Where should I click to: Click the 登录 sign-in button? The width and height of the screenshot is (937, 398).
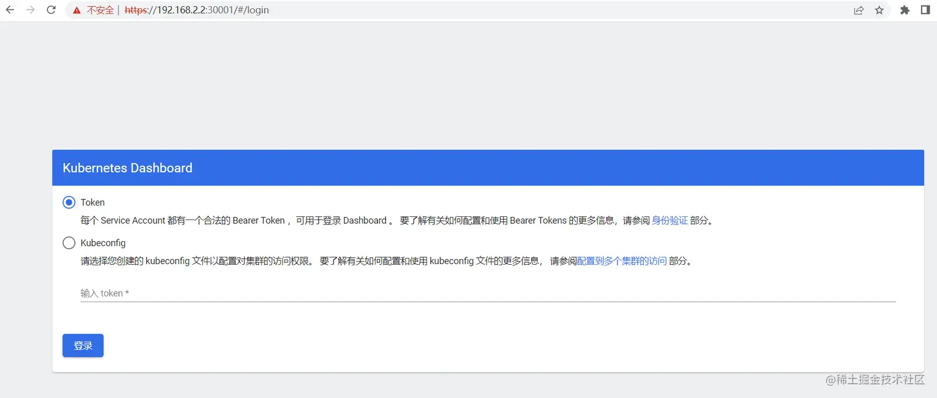(83, 345)
